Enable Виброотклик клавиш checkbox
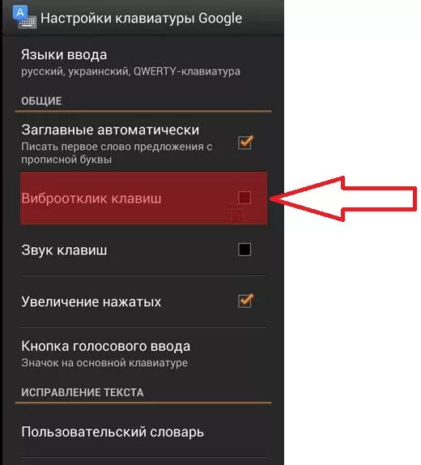This screenshot has height=465, width=421. (x=245, y=198)
